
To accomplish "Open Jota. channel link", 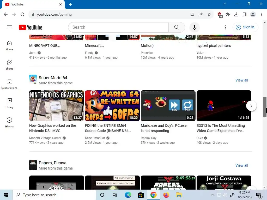I will 33,53.
